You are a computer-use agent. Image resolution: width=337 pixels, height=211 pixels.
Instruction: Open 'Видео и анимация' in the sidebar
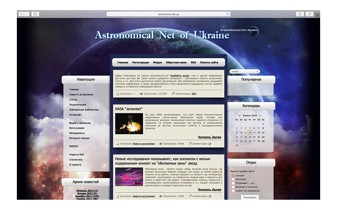[80, 123]
